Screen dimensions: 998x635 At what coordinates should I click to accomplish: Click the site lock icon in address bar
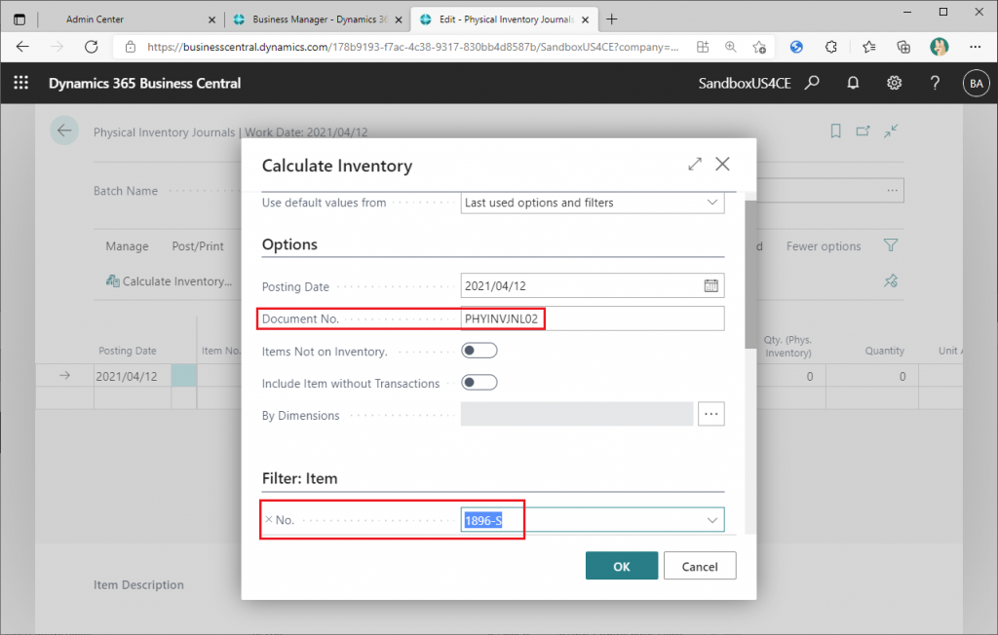pos(131,47)
